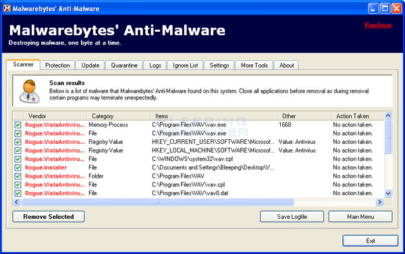Click the horizontal scrollbar thumb

[157, 202]
